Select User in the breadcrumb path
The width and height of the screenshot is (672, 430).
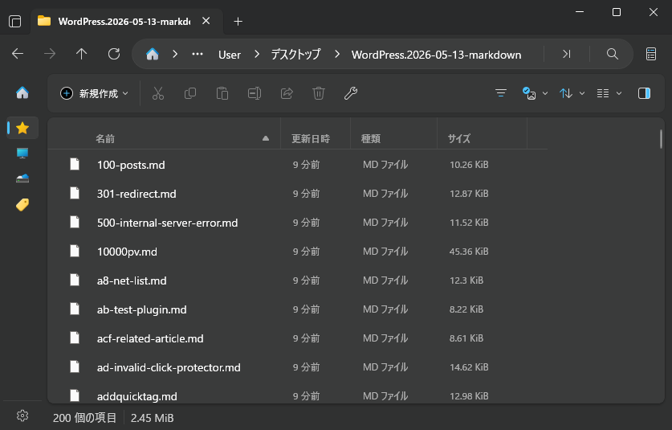coord(230,55)
